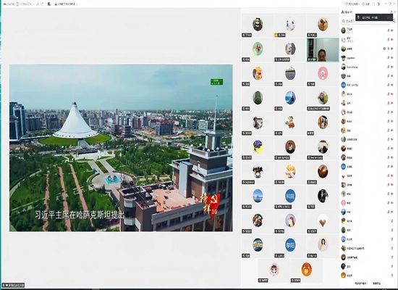Toggle microphone icon of first listed participant

[x=388, y=30]
